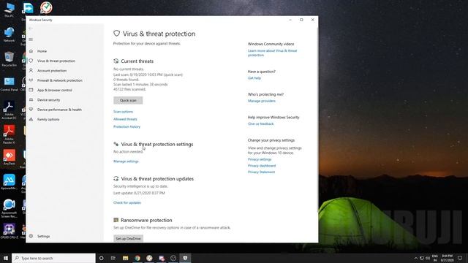
Task: Click the App & browser control window icon
Action: pyautogui.click(x=31, y=90)
